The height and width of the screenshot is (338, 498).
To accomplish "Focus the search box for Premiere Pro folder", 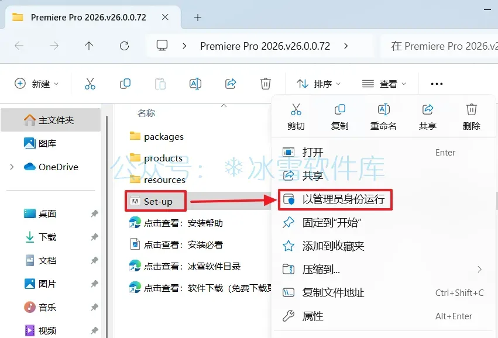I will point(439,46).
